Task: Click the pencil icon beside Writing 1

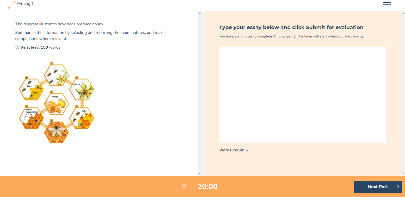Action: pyautogui.click(x=11, y=5)
